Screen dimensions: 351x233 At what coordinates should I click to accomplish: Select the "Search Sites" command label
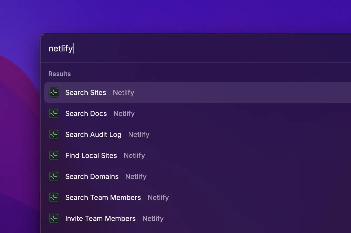(x=86, y=93)
